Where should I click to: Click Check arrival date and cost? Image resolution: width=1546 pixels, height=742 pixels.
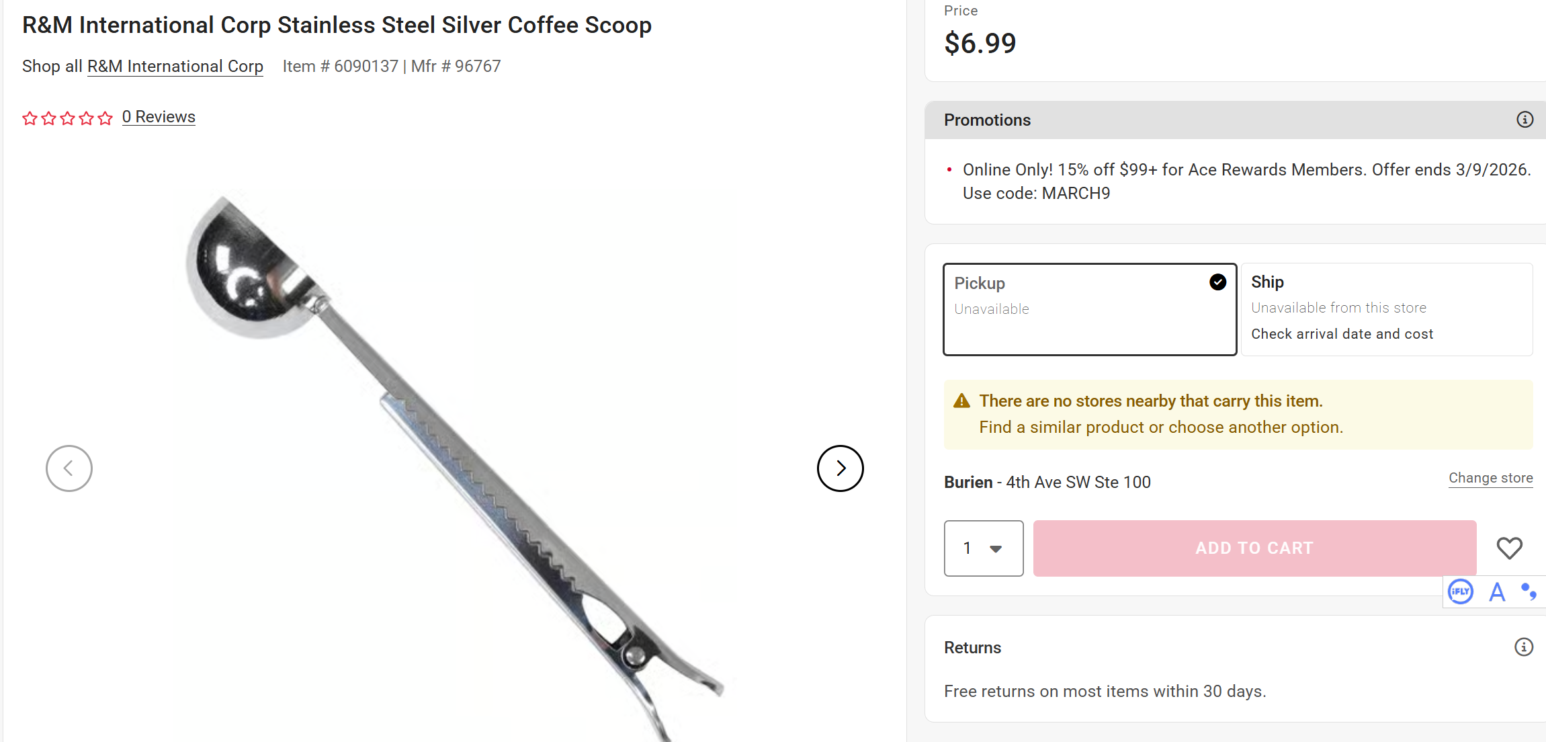point(1342,334)
